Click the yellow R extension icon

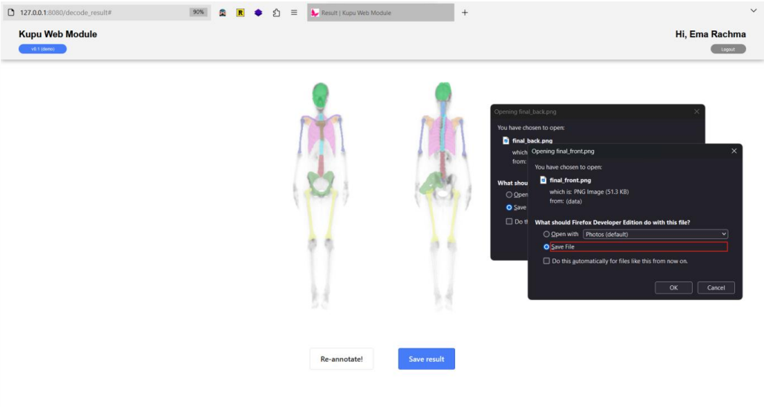[x=241, y=13]
